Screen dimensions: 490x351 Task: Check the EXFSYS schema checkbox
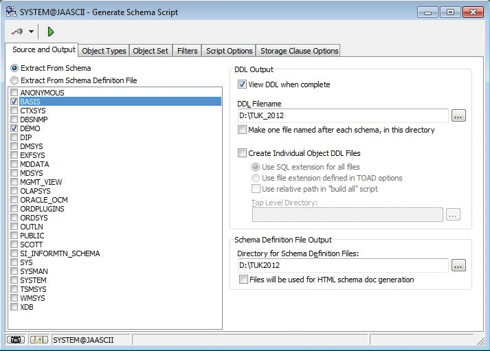[x=14, y=155]
